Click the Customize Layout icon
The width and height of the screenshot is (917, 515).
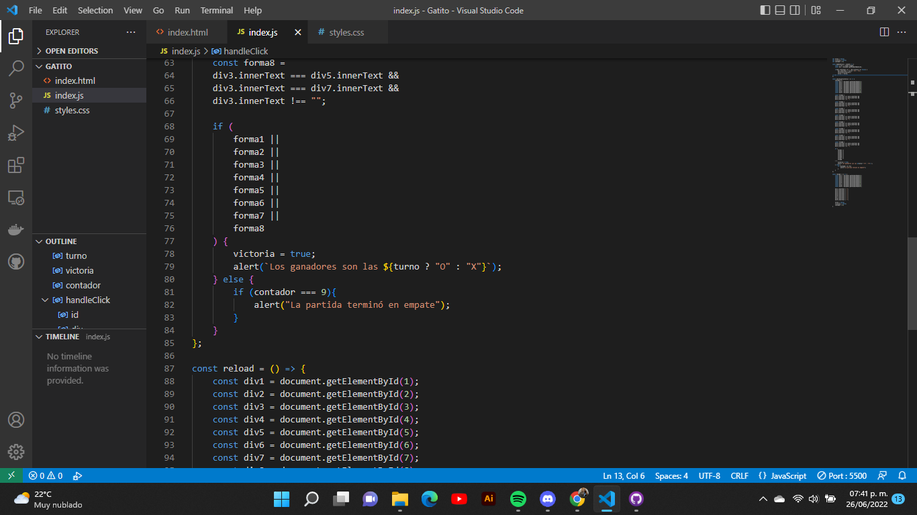point(816,10)
